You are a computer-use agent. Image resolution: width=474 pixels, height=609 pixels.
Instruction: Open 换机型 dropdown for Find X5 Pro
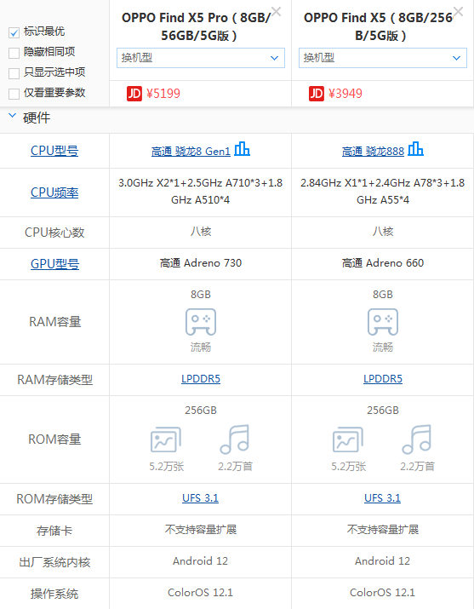coord(201,58)
